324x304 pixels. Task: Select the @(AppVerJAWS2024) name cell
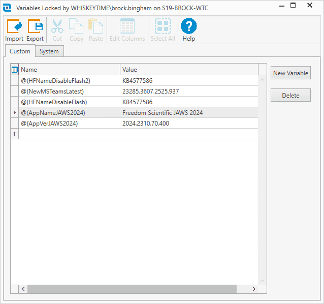click(69, 124)
